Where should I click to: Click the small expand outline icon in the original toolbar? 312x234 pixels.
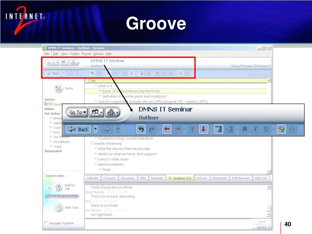[x=141, y=73]
